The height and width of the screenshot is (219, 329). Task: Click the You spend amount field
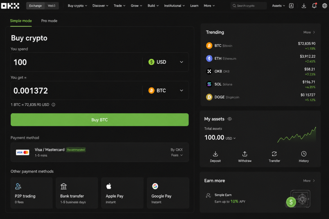(76, 62)
